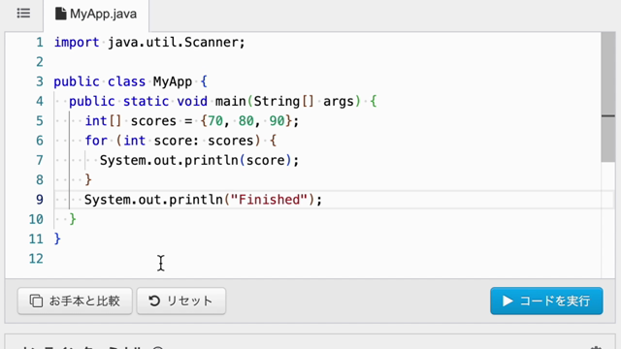Viewport: 621px width, 349px height.
Task: Click the copy icon on お手本と比較
Action: click(36, 301)
